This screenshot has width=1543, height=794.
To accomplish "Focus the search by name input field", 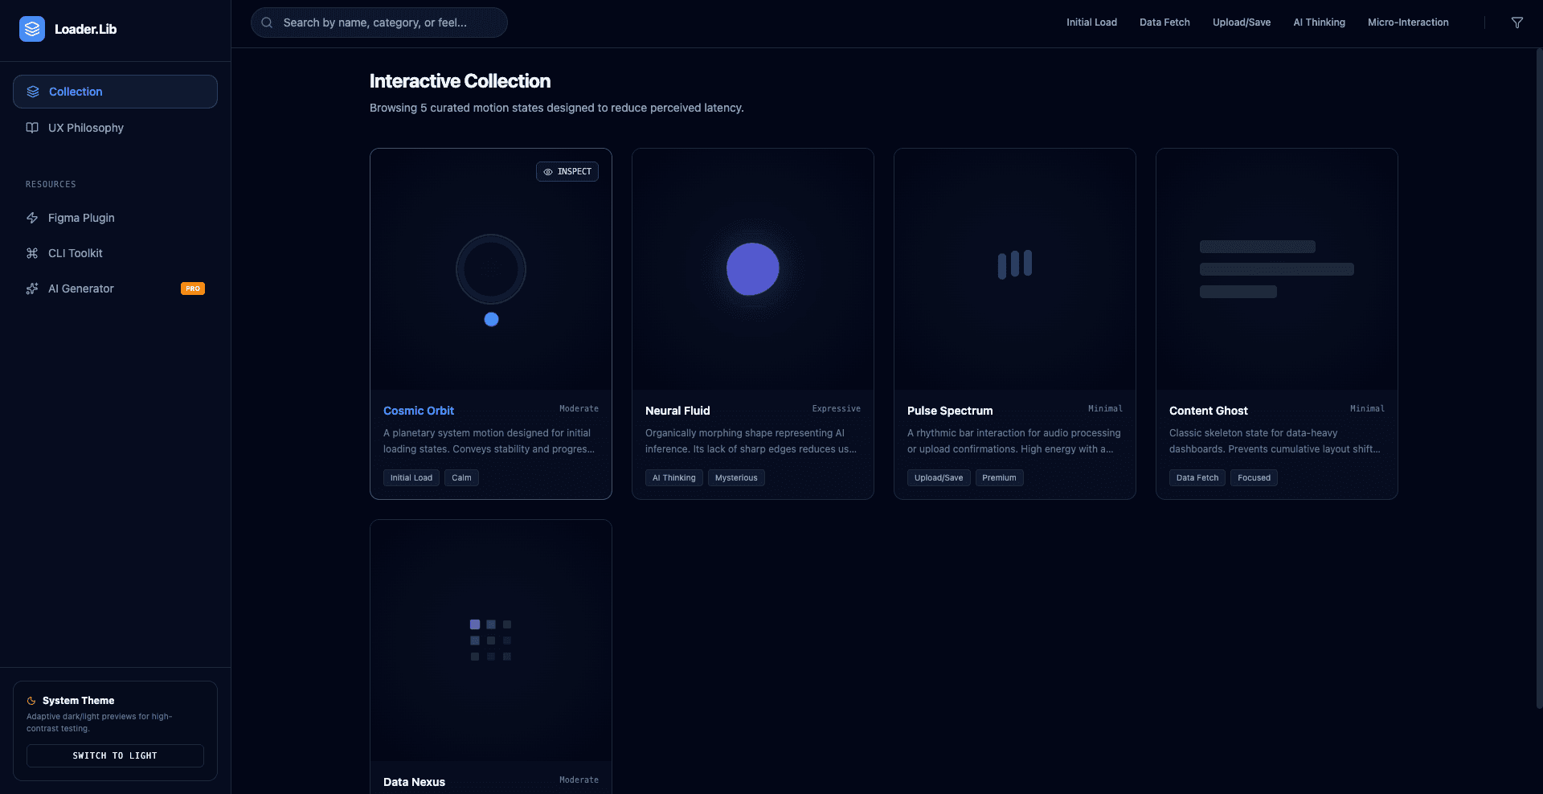I will pos(379,23).
